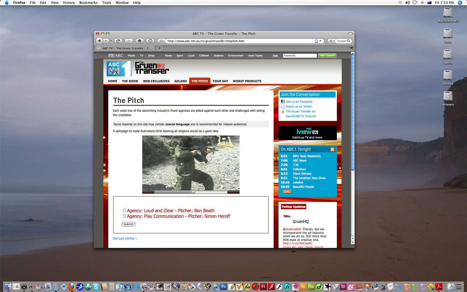This screenshot has height=292, width=467.
Task: Open Trash in the Dock
Action: pyautogui.click(x=459, y=287)
